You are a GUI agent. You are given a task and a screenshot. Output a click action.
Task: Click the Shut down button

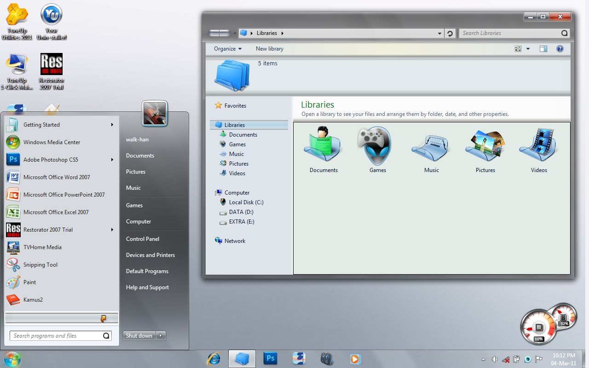[139, 336]
